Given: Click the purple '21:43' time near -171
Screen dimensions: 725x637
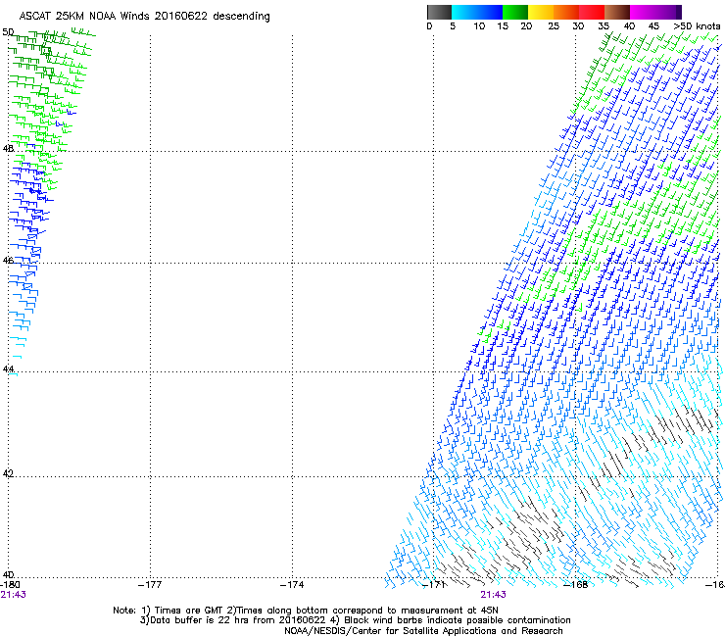Looking at the screenshot, I should [x=494, y=595].
